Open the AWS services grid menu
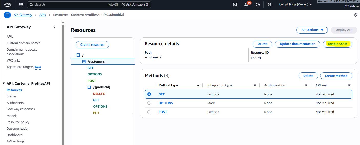This screenshot has height=145, width=360. coord(21,5)
